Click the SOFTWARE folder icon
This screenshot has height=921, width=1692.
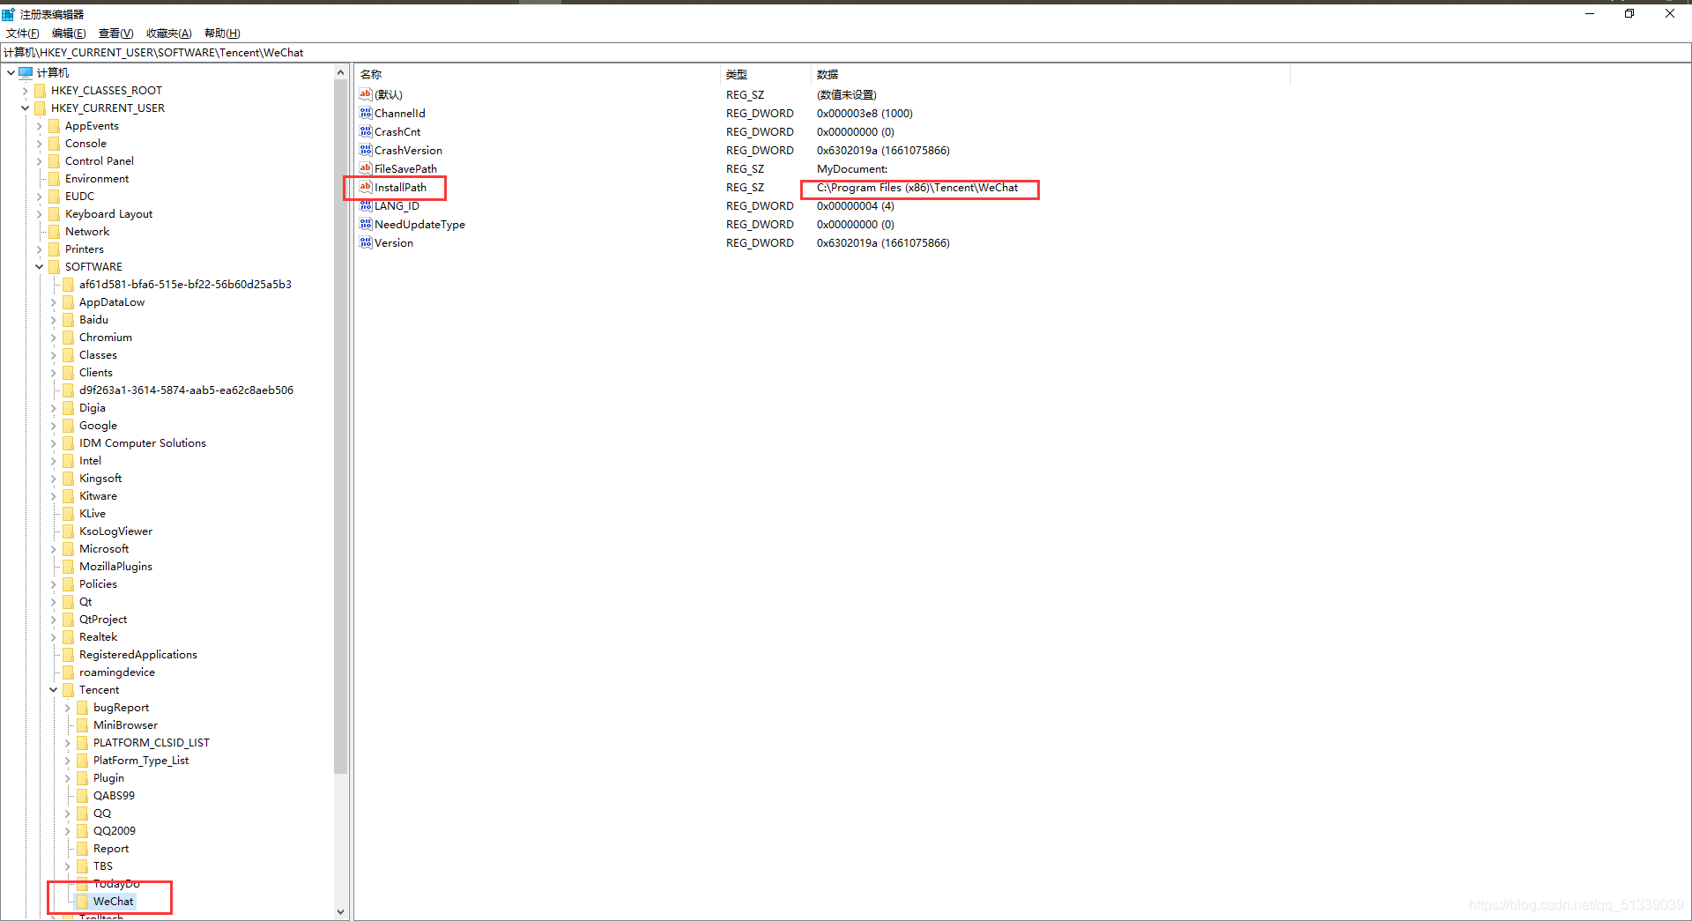click(54, 266)
